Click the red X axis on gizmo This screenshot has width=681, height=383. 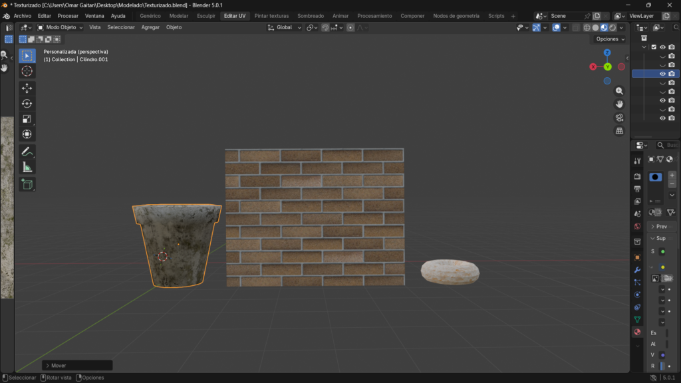pos(593,66)
